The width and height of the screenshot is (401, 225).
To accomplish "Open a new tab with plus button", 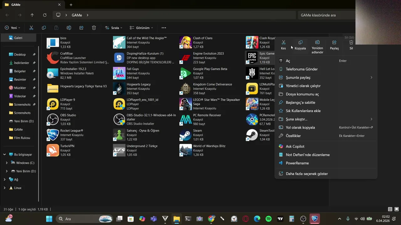I will point(71,5).
